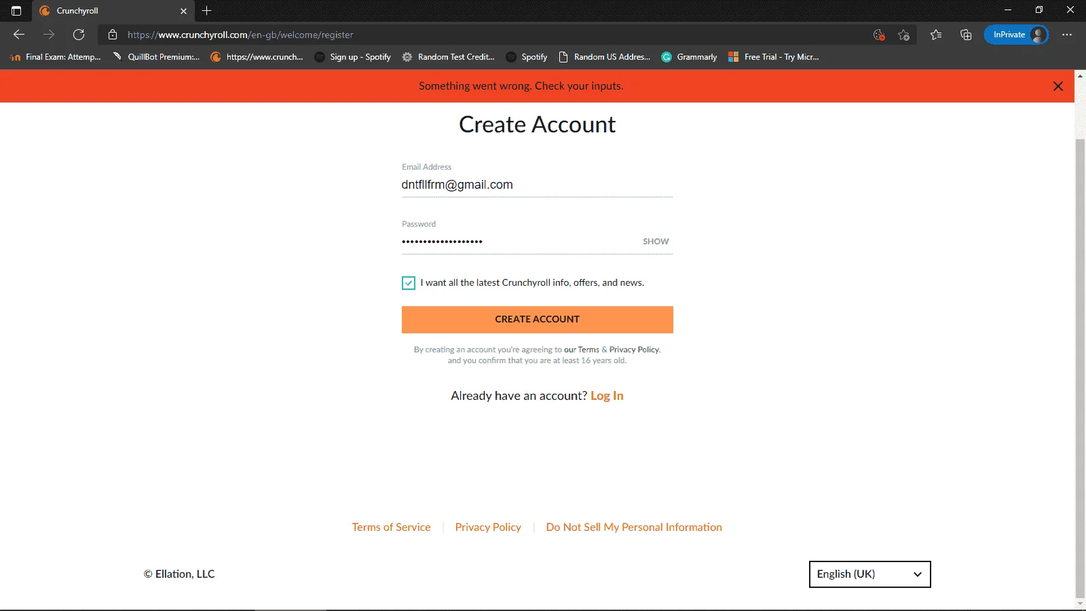
Task: Open the Terms of Service footer link
Action: coord(391,527)
